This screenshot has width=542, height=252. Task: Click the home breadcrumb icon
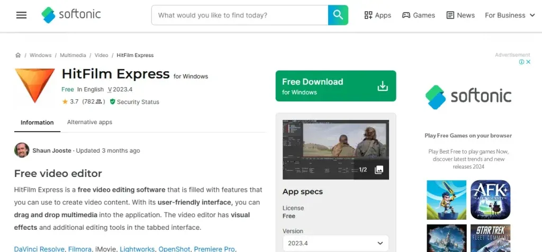pos(18,55)
